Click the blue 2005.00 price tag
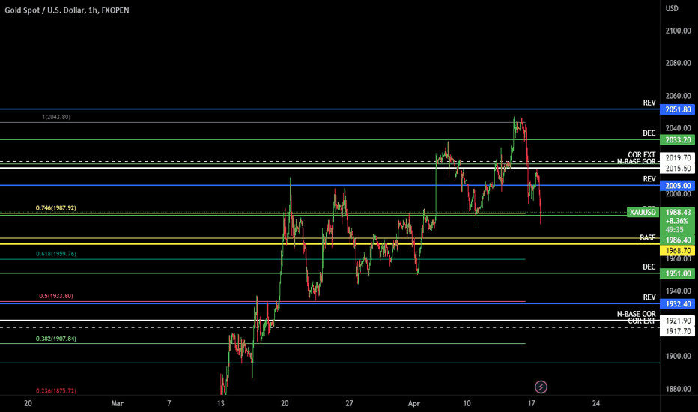The height and width of the screenshot is (412, 698). click(x=678, y=186)
